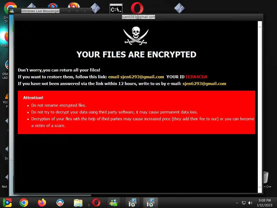
Task: Click the volume speaker tray icon
Action: (250, 203)
